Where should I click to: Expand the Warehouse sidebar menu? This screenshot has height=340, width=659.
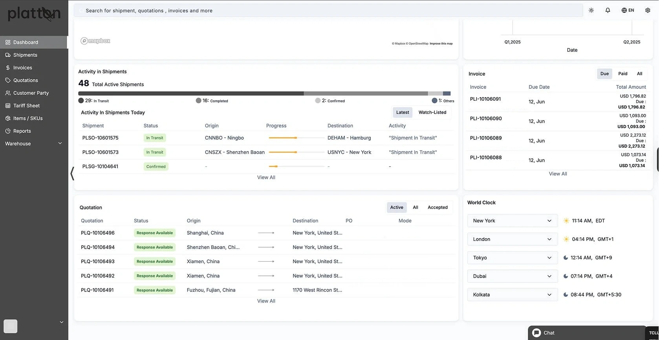click(x=60, y=144)
